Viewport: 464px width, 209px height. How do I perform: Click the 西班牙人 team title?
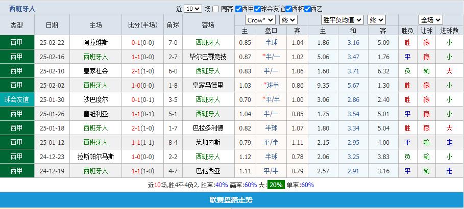(x=22, y=9)
